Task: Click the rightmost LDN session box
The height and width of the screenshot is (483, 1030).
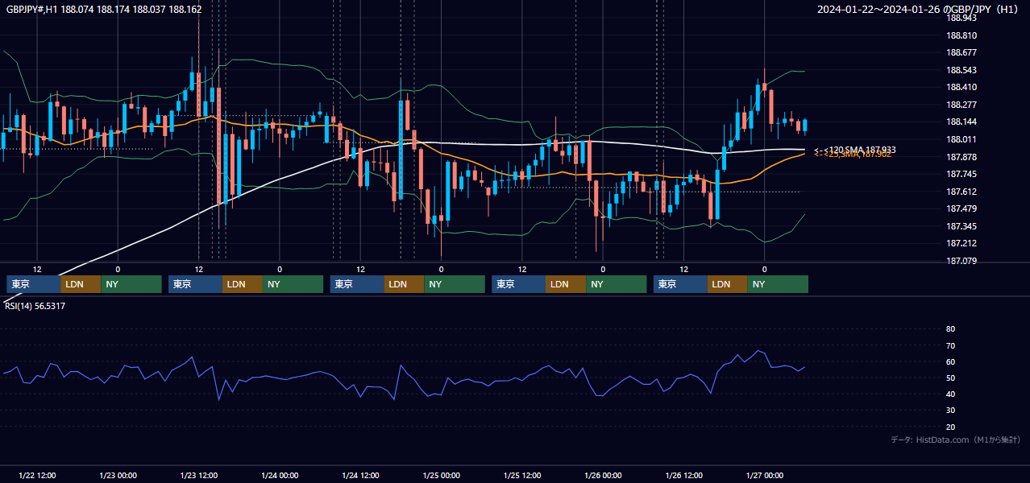Action: point(728,284)
